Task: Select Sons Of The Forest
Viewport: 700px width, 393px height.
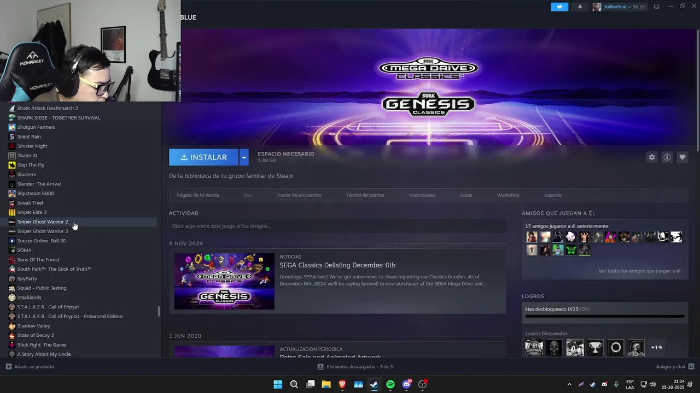Action: [38, 260]
